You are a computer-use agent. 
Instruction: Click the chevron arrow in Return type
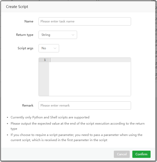click(x=73, y=35)
